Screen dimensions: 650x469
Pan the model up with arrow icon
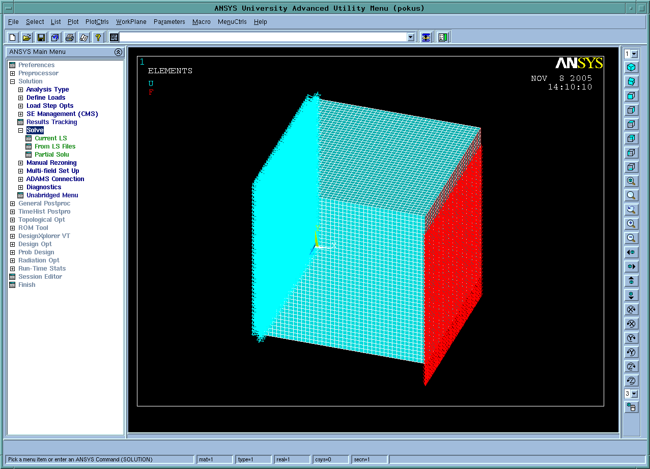point(631,281)
